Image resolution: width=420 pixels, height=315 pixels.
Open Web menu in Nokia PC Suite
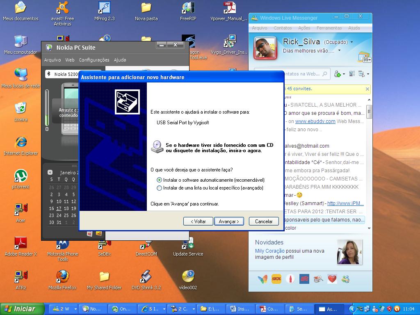[70, 60]
